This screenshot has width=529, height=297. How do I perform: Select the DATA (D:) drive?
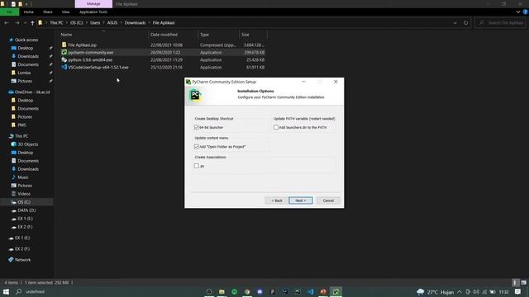tap(26, 210)
